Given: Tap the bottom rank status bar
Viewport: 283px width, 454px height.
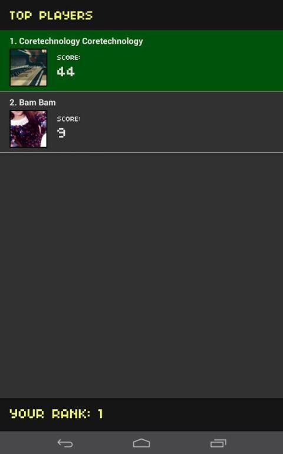Looking at the screenshot, I should [141, 414].
